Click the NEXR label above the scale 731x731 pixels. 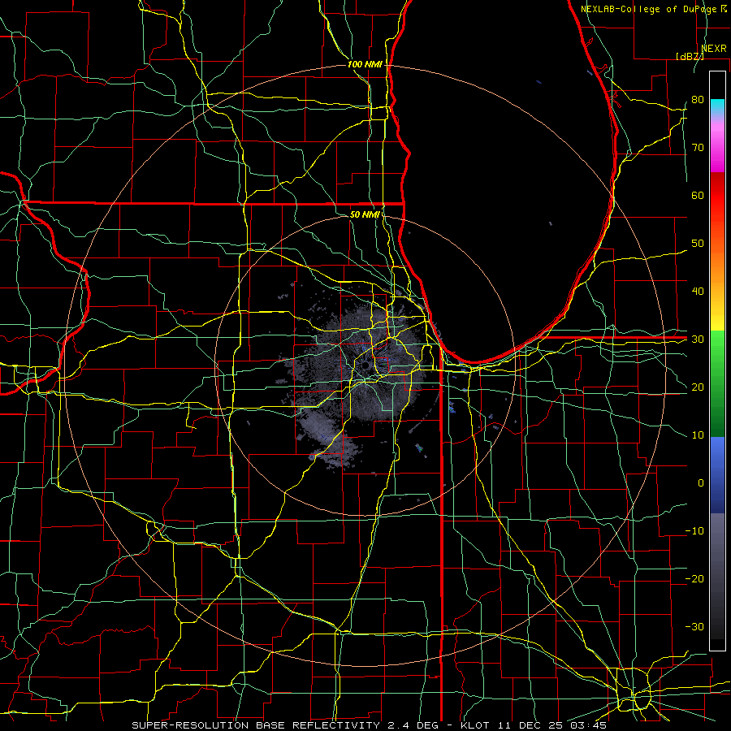(714, 49)
